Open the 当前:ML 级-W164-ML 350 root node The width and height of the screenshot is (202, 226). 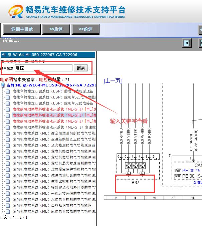(x=51, y=85)
